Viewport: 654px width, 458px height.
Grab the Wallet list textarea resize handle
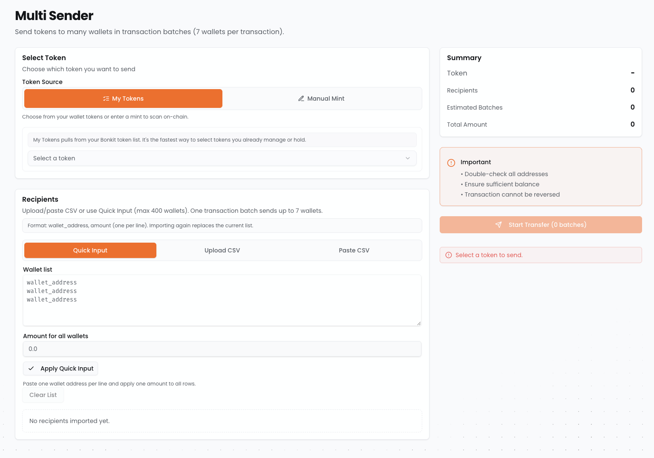(419, 323)
